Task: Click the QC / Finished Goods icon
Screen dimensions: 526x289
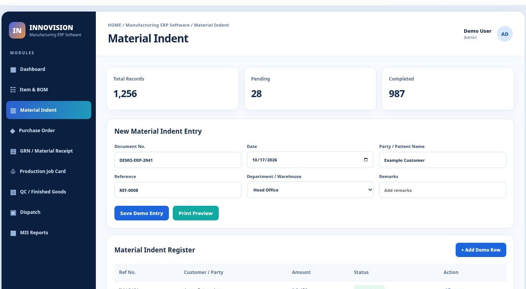Action: click(x=13, y=192)
